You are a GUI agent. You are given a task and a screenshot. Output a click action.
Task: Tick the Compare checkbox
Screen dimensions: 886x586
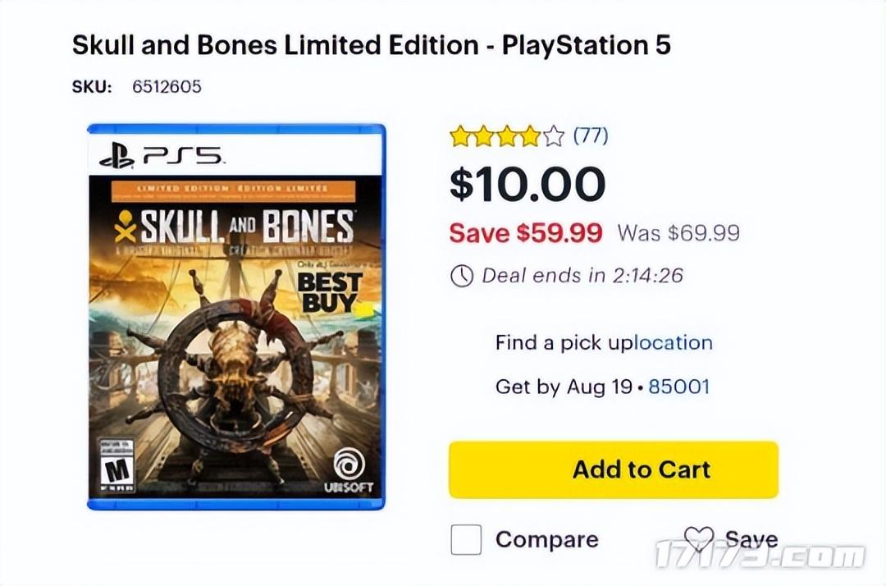(466, 540)
